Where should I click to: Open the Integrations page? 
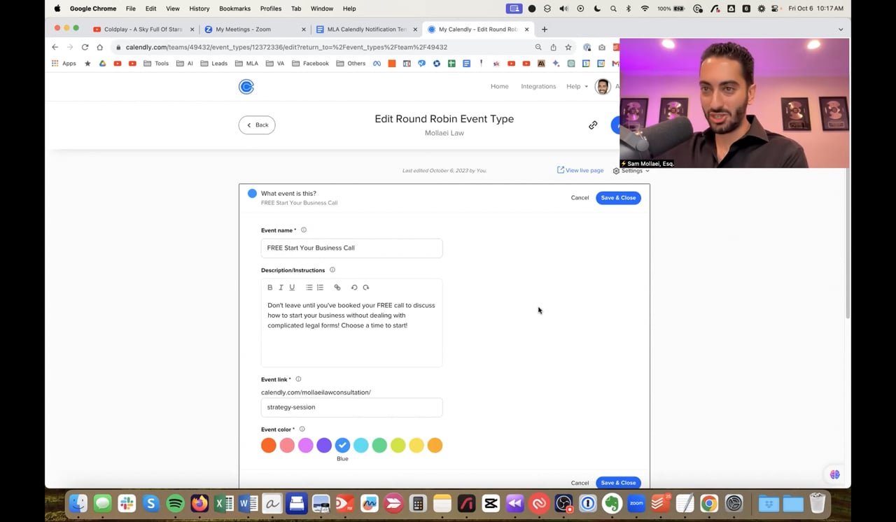(538, 87)
